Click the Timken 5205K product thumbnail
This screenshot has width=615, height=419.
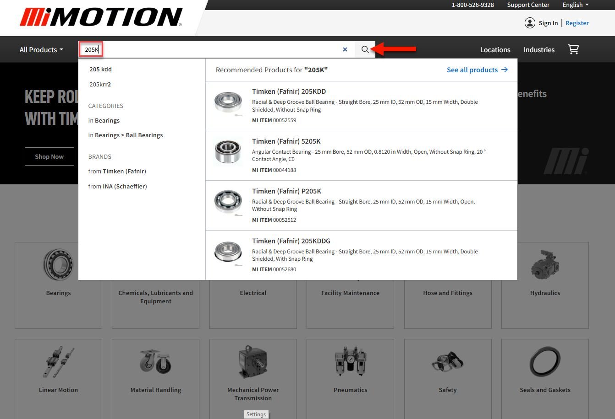(x=228, y=152)
